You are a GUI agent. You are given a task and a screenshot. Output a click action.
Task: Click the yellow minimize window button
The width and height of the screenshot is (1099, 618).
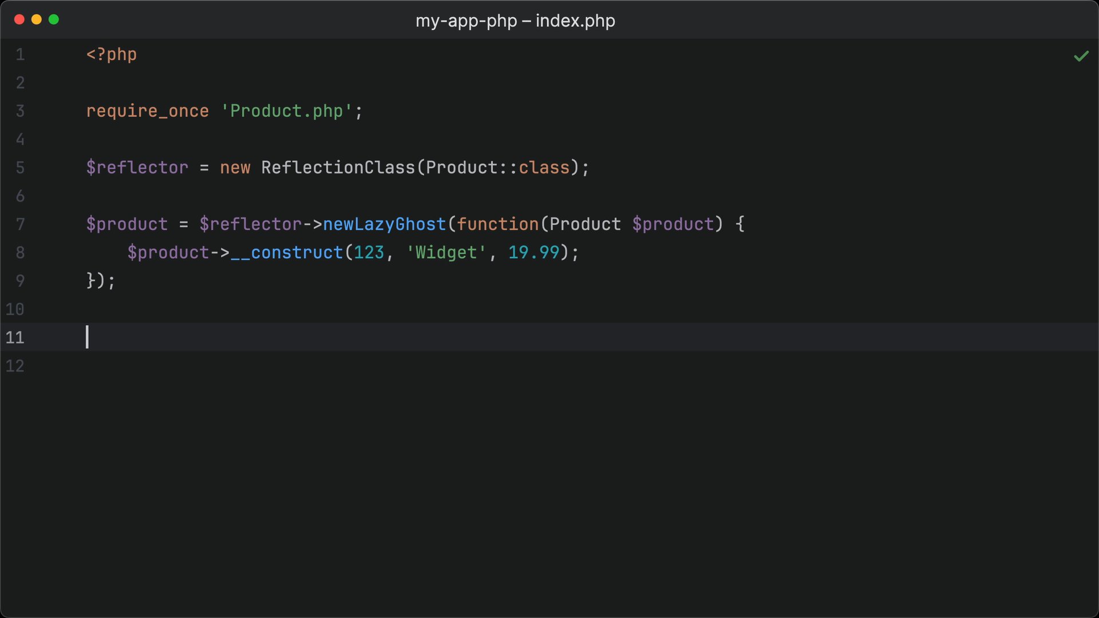[37, 19]
